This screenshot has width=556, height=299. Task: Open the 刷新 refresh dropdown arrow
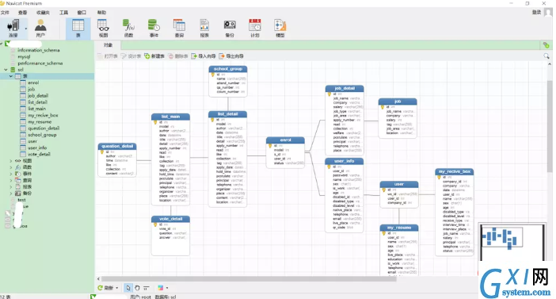pos(117,288)
